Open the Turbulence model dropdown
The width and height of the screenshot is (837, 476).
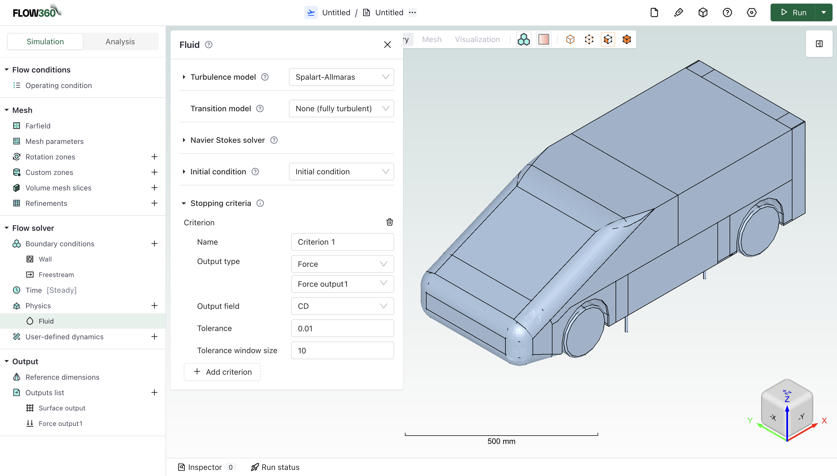341,77
